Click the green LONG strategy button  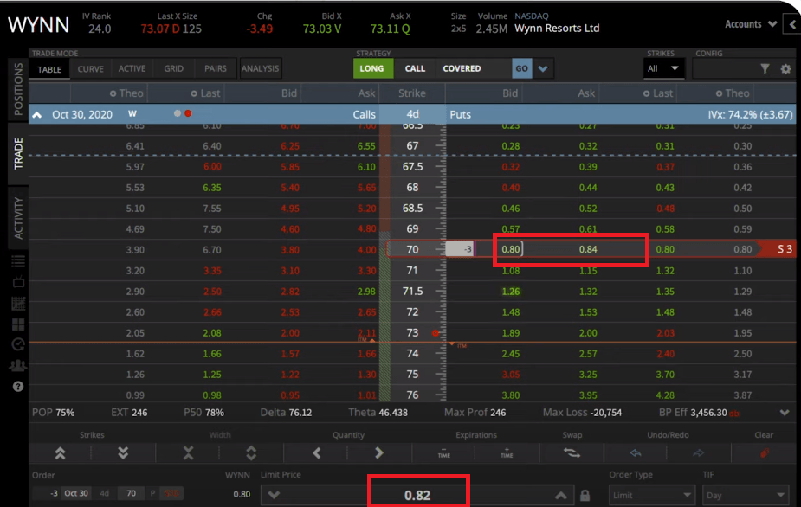[x=372, y=68]
